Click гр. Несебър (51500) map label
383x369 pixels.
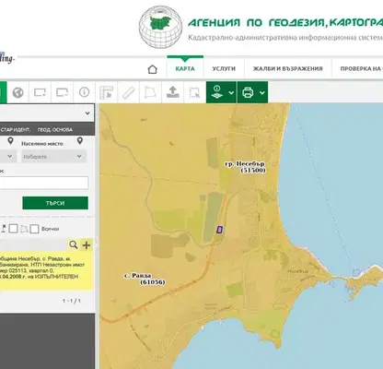[x=245, y=167]
